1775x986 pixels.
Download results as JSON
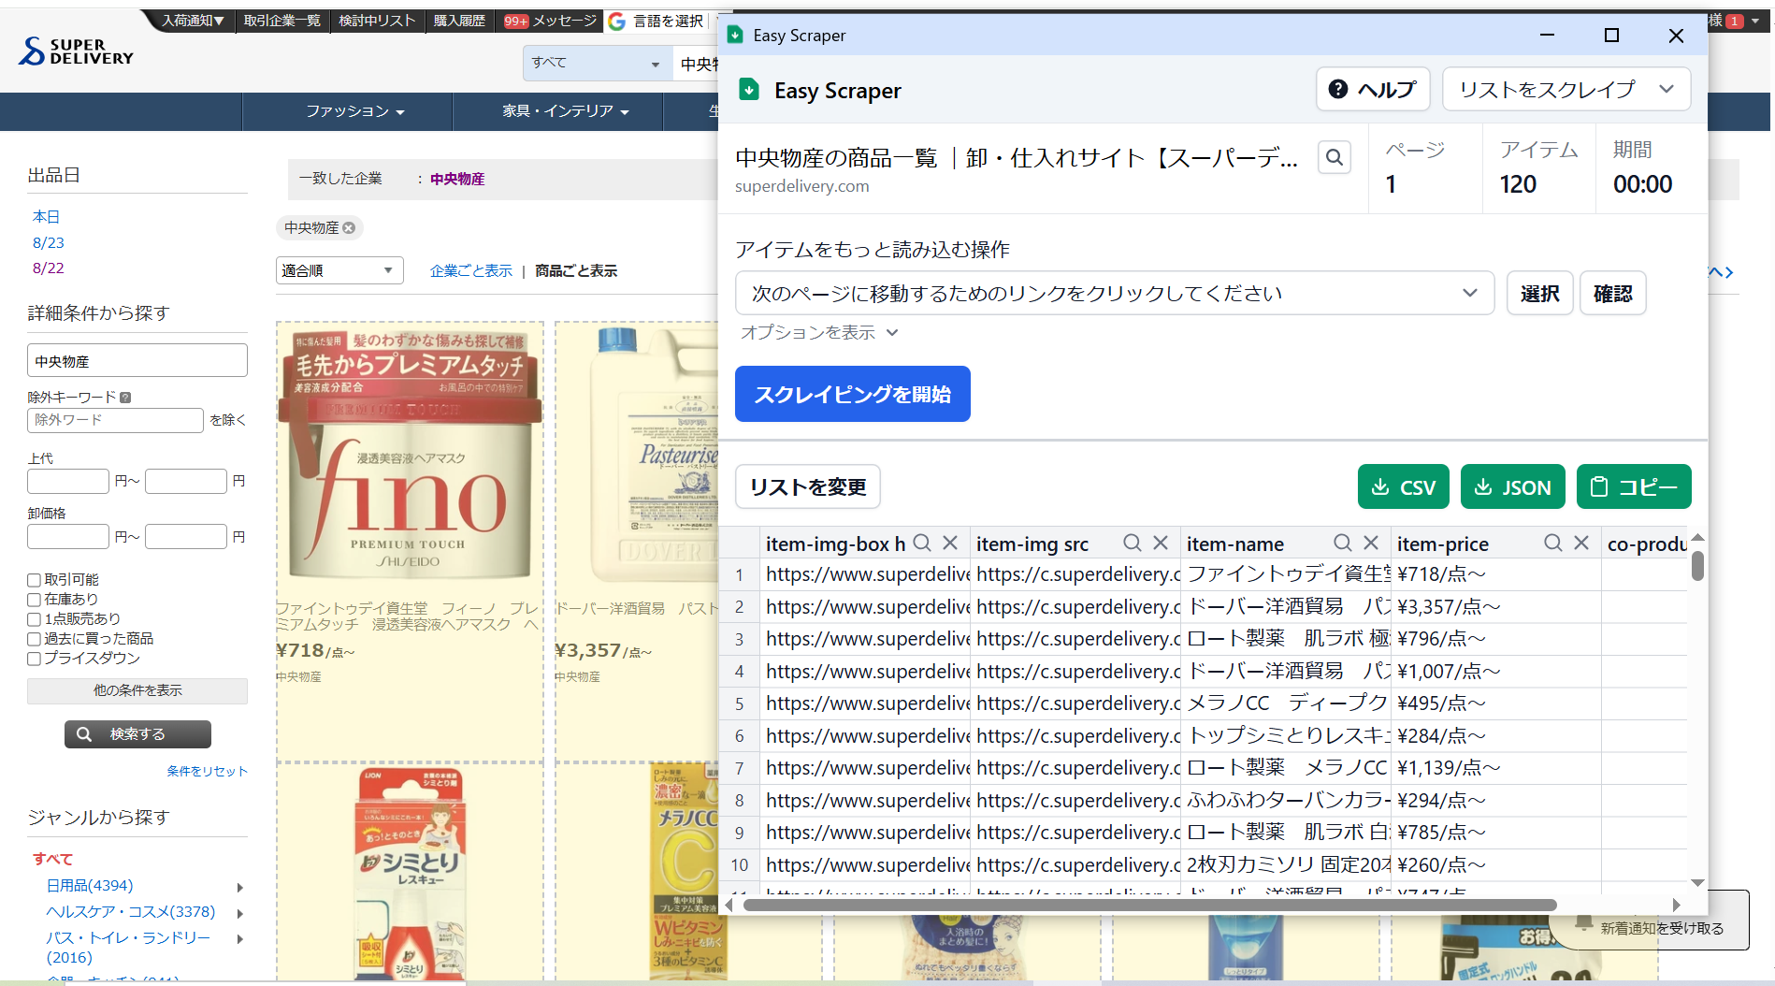tap(1512, 486)
